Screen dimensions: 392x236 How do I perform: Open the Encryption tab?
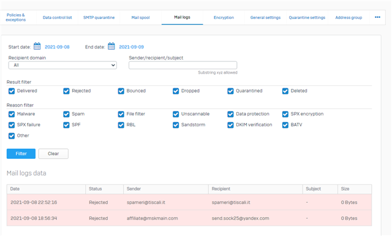tap(224, 18)
